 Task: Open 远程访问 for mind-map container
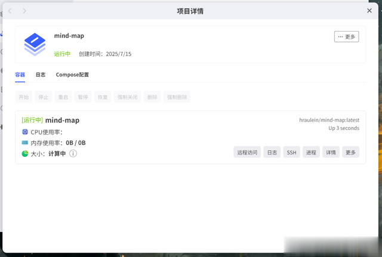(247, 152)
